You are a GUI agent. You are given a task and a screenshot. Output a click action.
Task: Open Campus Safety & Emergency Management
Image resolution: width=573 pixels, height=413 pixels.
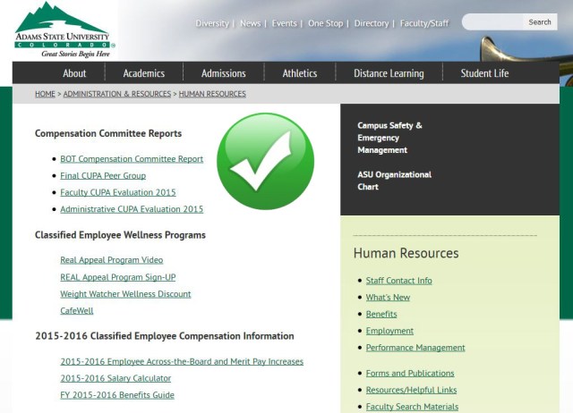click(389, 138)
